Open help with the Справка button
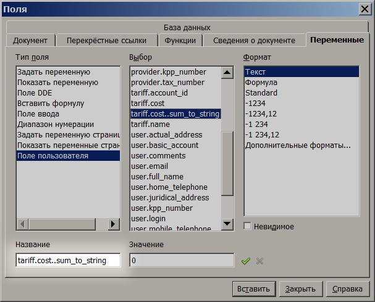375x302 pixels. point(347,289)
